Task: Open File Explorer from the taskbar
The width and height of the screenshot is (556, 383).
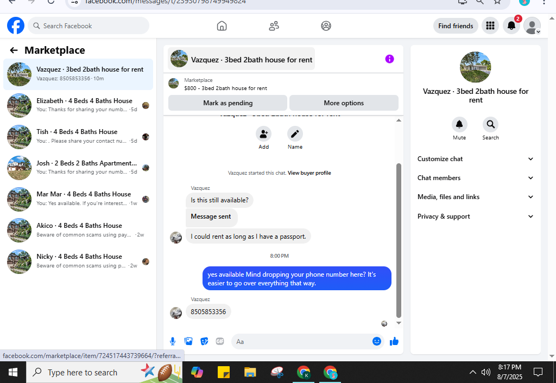Action: 250,372
